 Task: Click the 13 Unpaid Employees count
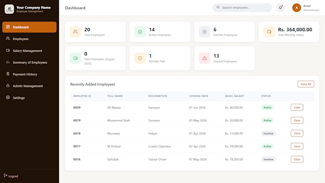click(216, 56)
